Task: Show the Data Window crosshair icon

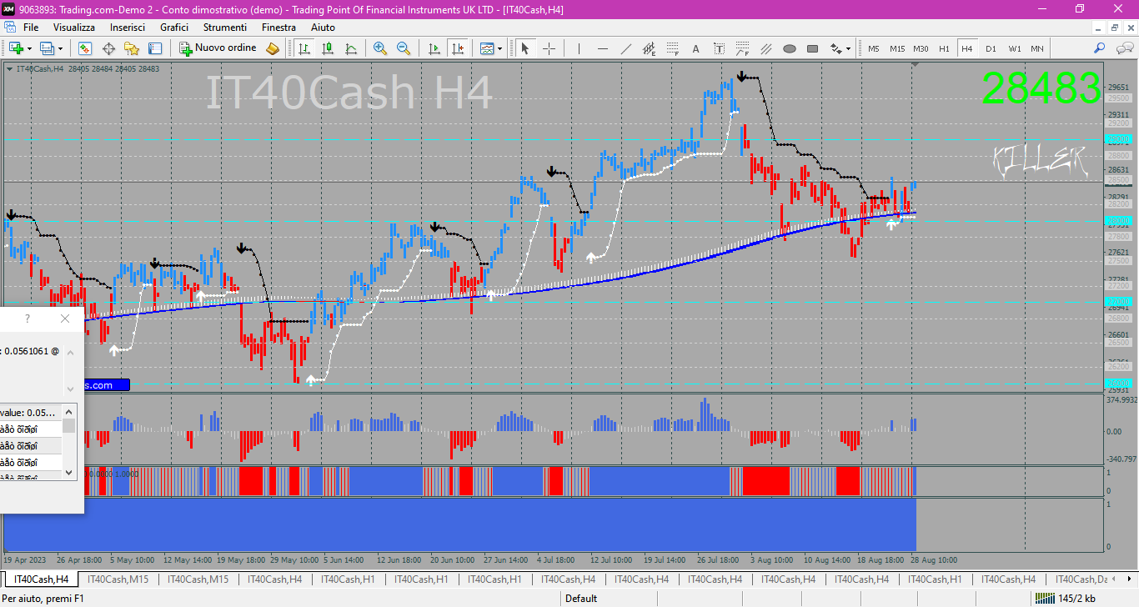Action: (108, 48)
